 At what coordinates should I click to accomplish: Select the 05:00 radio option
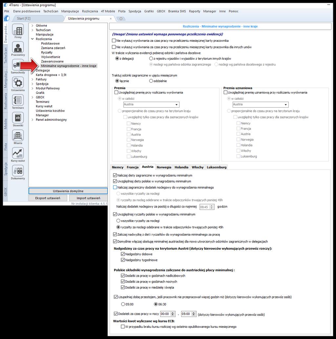[x=123, y=304]
